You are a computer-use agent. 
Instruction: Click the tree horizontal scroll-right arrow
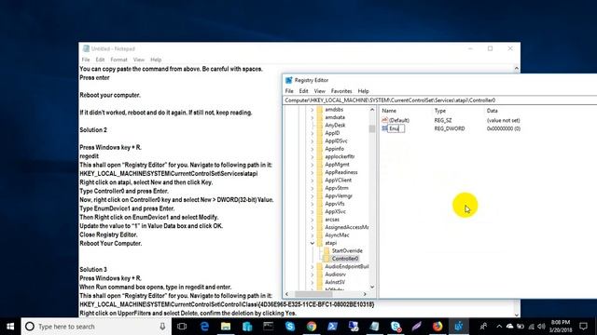click(x=365, y=294)
